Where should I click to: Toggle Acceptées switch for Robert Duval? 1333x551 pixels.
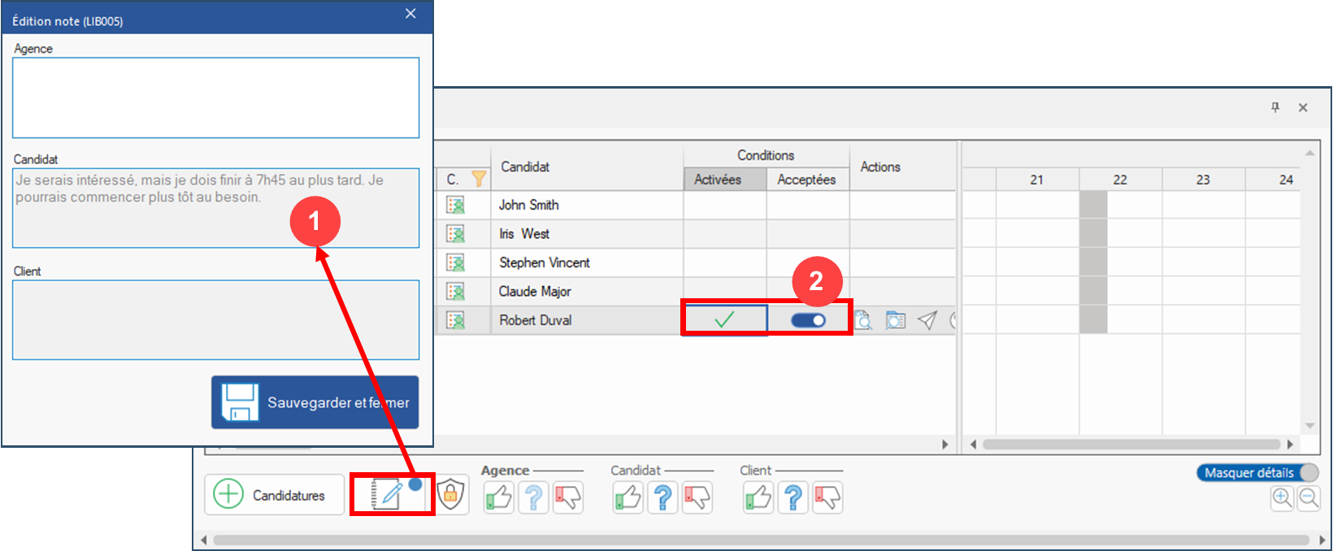pos(808,320)
